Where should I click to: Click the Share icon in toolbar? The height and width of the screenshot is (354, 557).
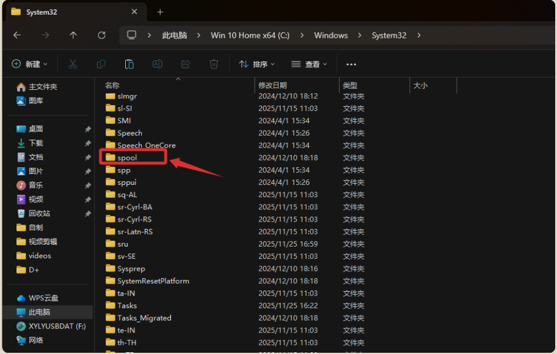click(x=186, y=64)
